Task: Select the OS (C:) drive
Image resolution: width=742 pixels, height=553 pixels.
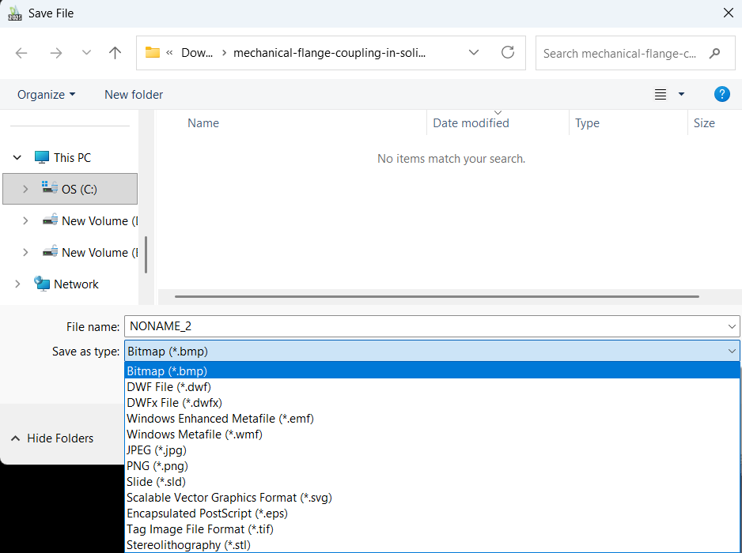Action: [79, 190]
